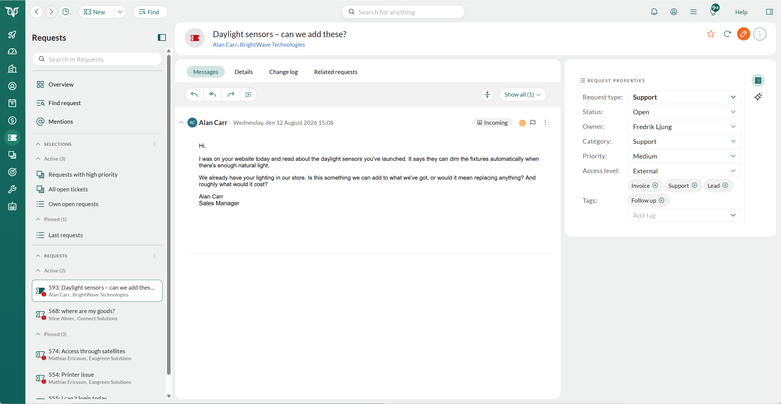
Task: Open the Alan Carr contact link
Action: 225,44
